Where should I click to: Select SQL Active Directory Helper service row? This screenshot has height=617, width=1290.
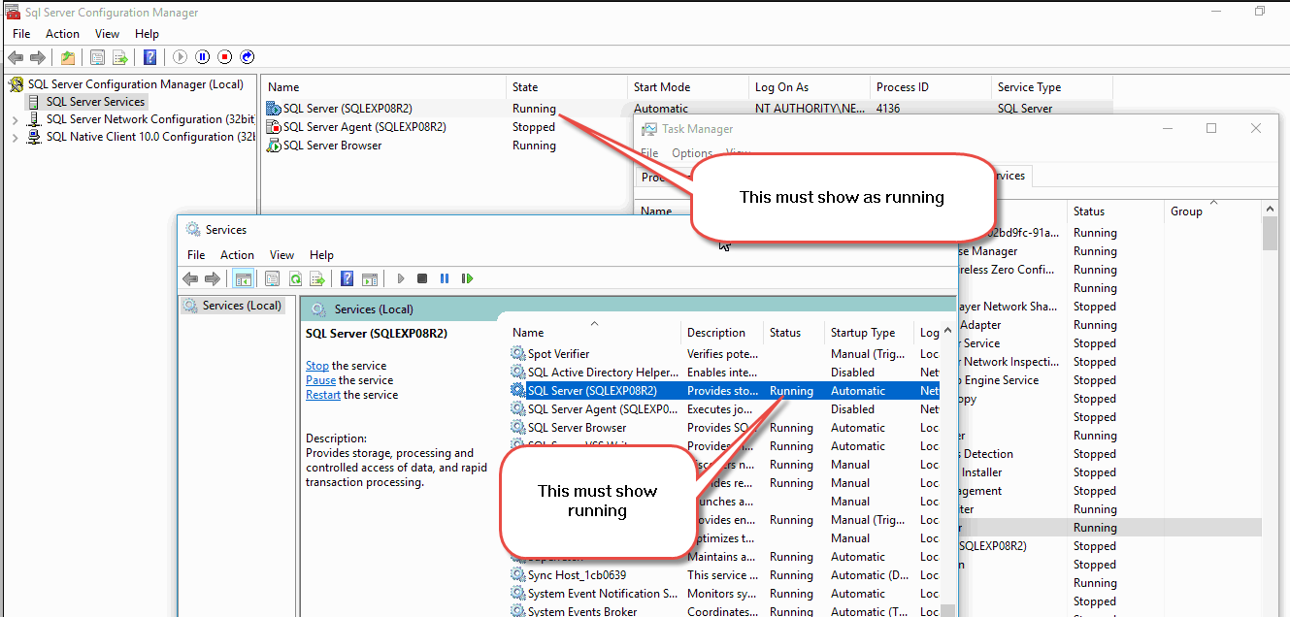click(725, 373)
